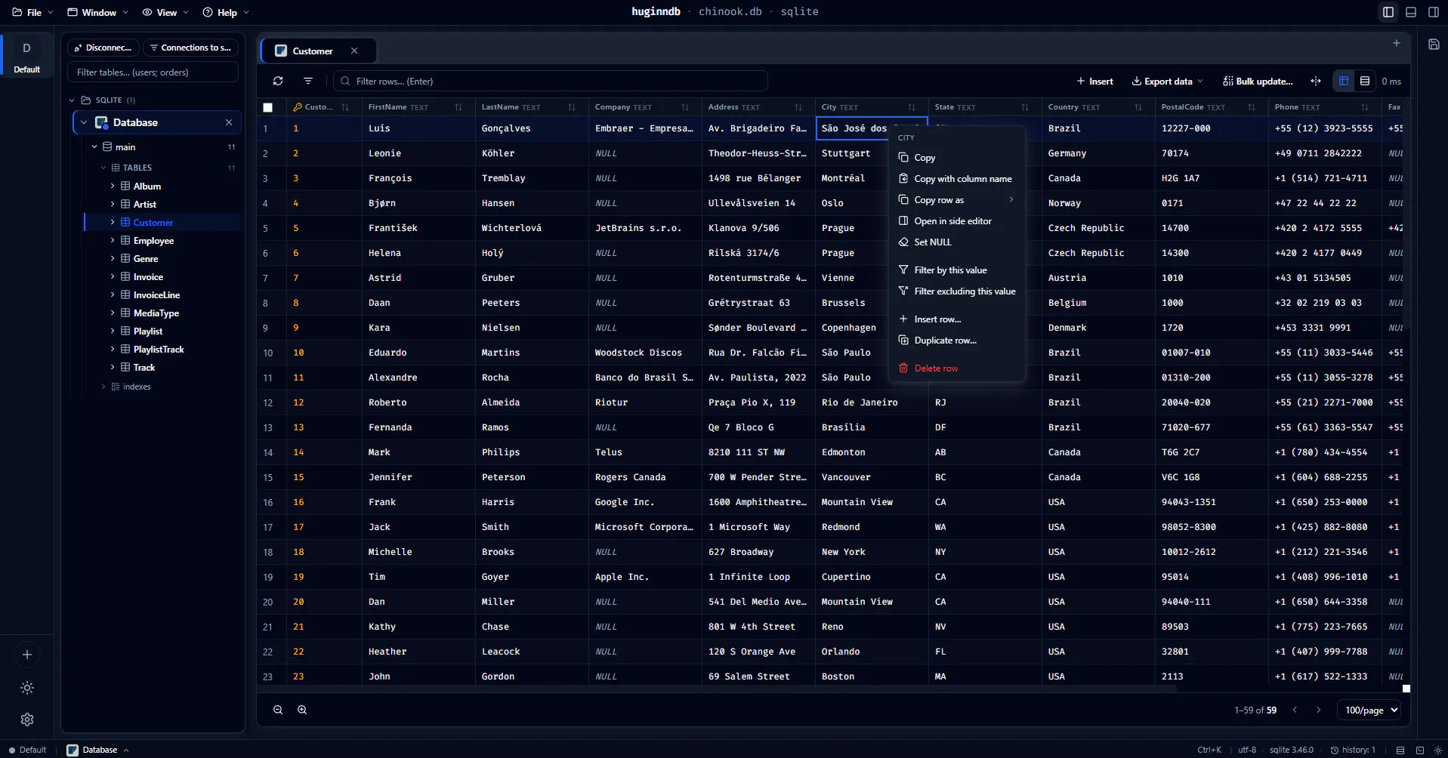1448x758 pixels.
Task: Expand the Album table node
Action: (x=113, y=186)
